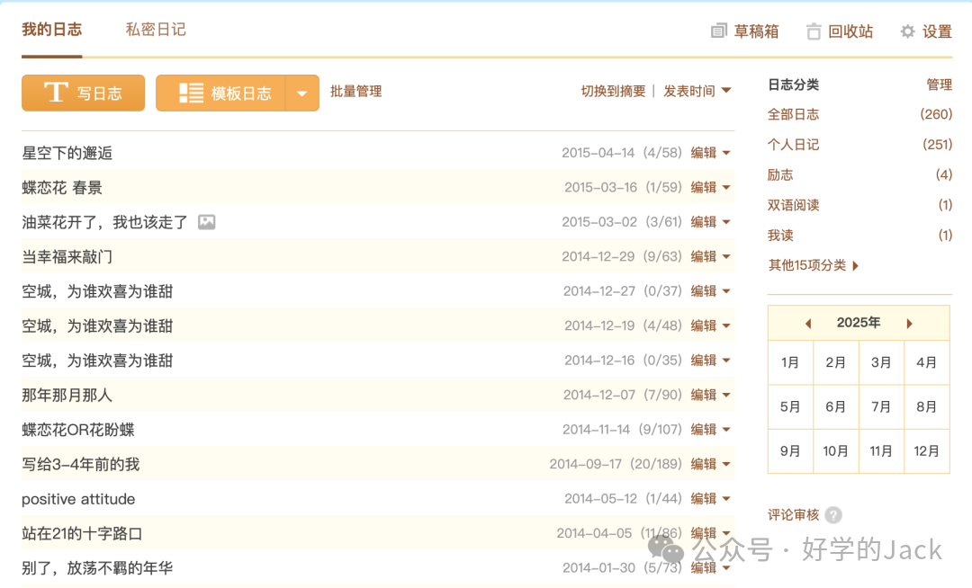972x588 pixels.
Task: Go to previous year in calendar
Action: (807, 323)
